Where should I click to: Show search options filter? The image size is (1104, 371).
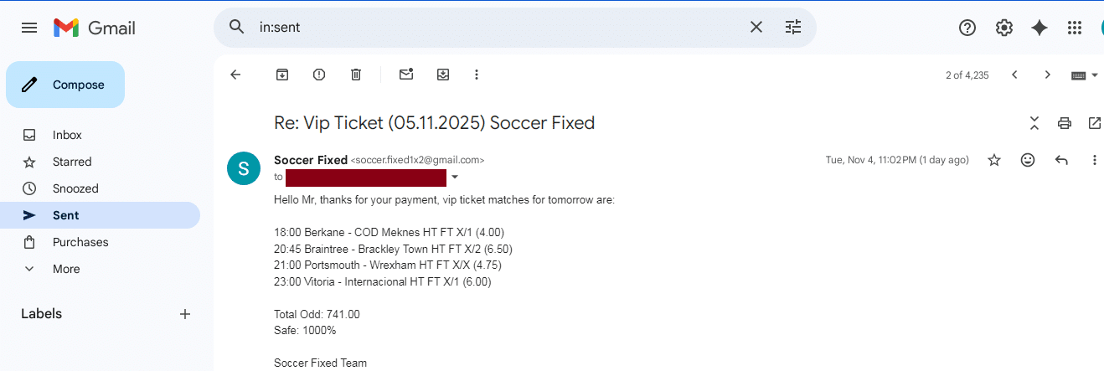(793, 28)
